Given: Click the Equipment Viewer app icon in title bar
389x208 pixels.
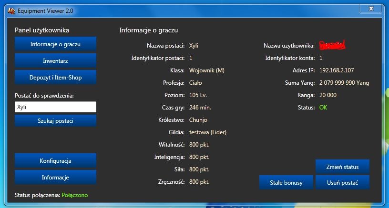Looking at the screenshot, I should coord(11,11).
